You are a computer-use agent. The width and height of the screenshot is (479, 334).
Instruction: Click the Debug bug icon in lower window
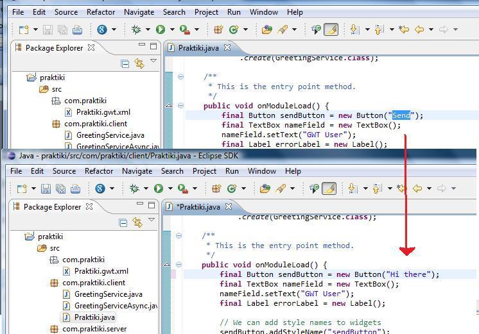pyautogui.click(x=134, y=188)
